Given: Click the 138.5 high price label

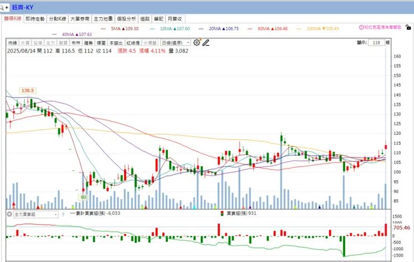Looking at the screenshot, I should tap(27, 91).
